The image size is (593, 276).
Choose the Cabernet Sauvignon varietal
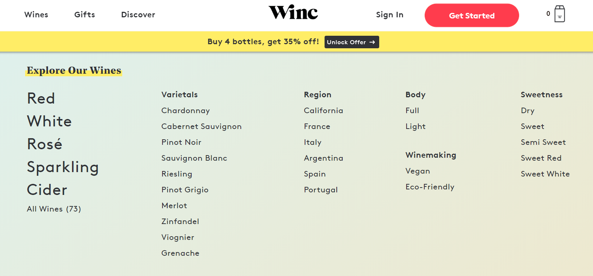click(x=201, y=126)
